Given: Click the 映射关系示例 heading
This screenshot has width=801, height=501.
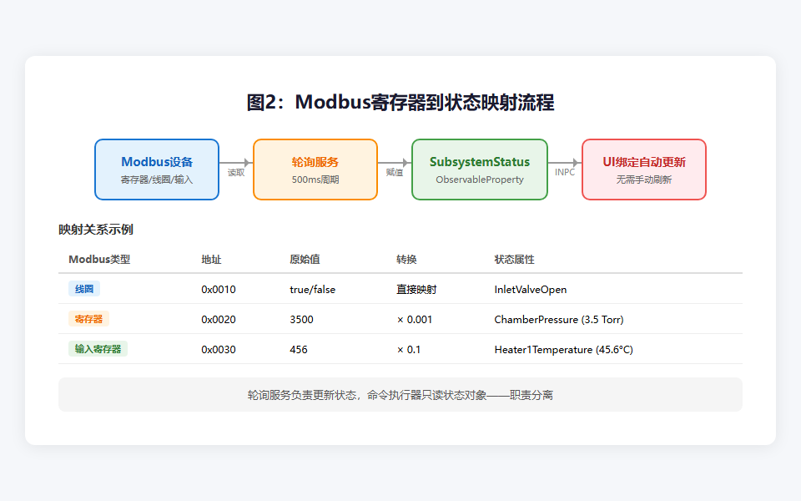Looking at the screenshot, I should point(95,230).
